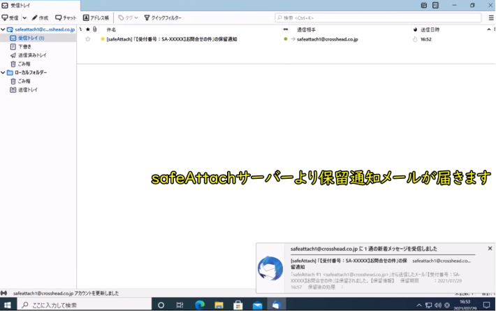Click the thread column header icon
The image size is (496, 311).
(x=80, y=29)
